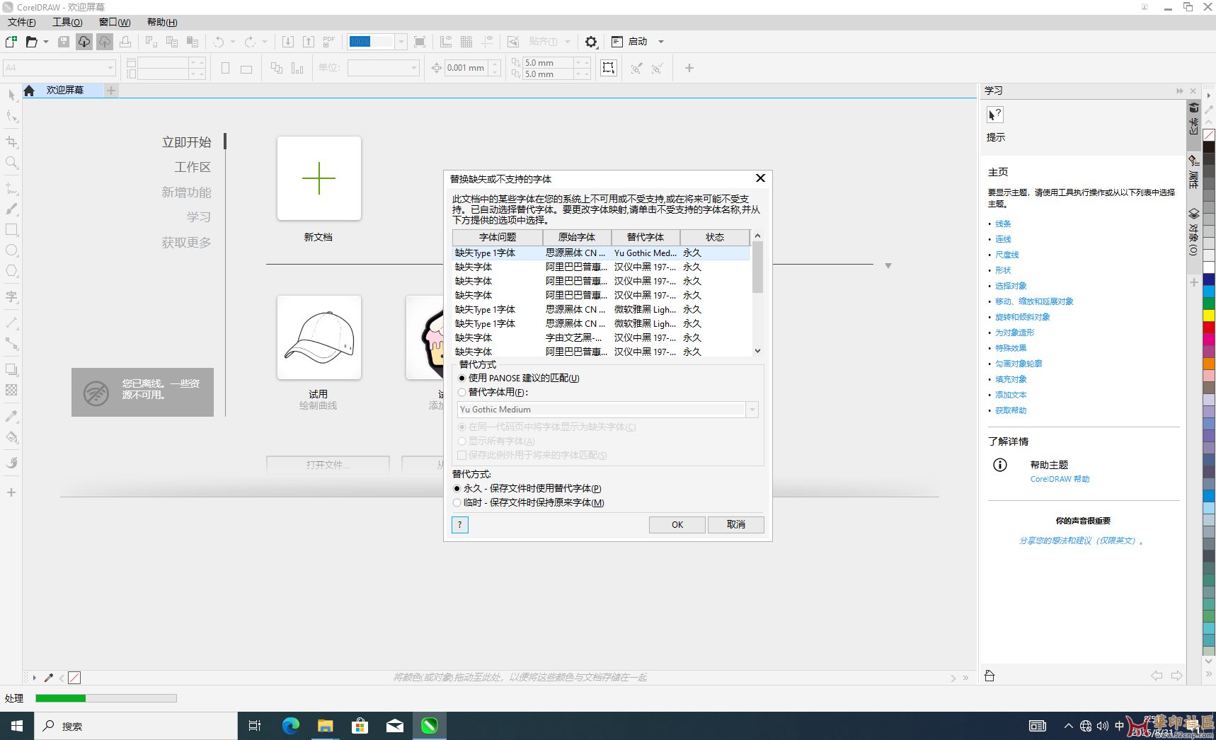The width and height of the screenshot is (1216, 740).
Task: Click the Open folder toolbar icon
Action: click(31, 42)
